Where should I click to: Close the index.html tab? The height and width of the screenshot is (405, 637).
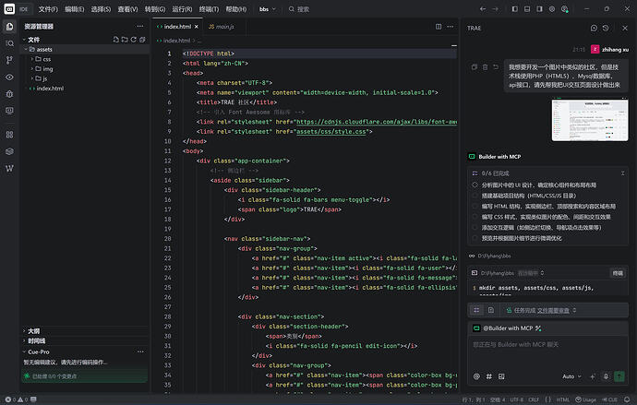tap(197, 27)
